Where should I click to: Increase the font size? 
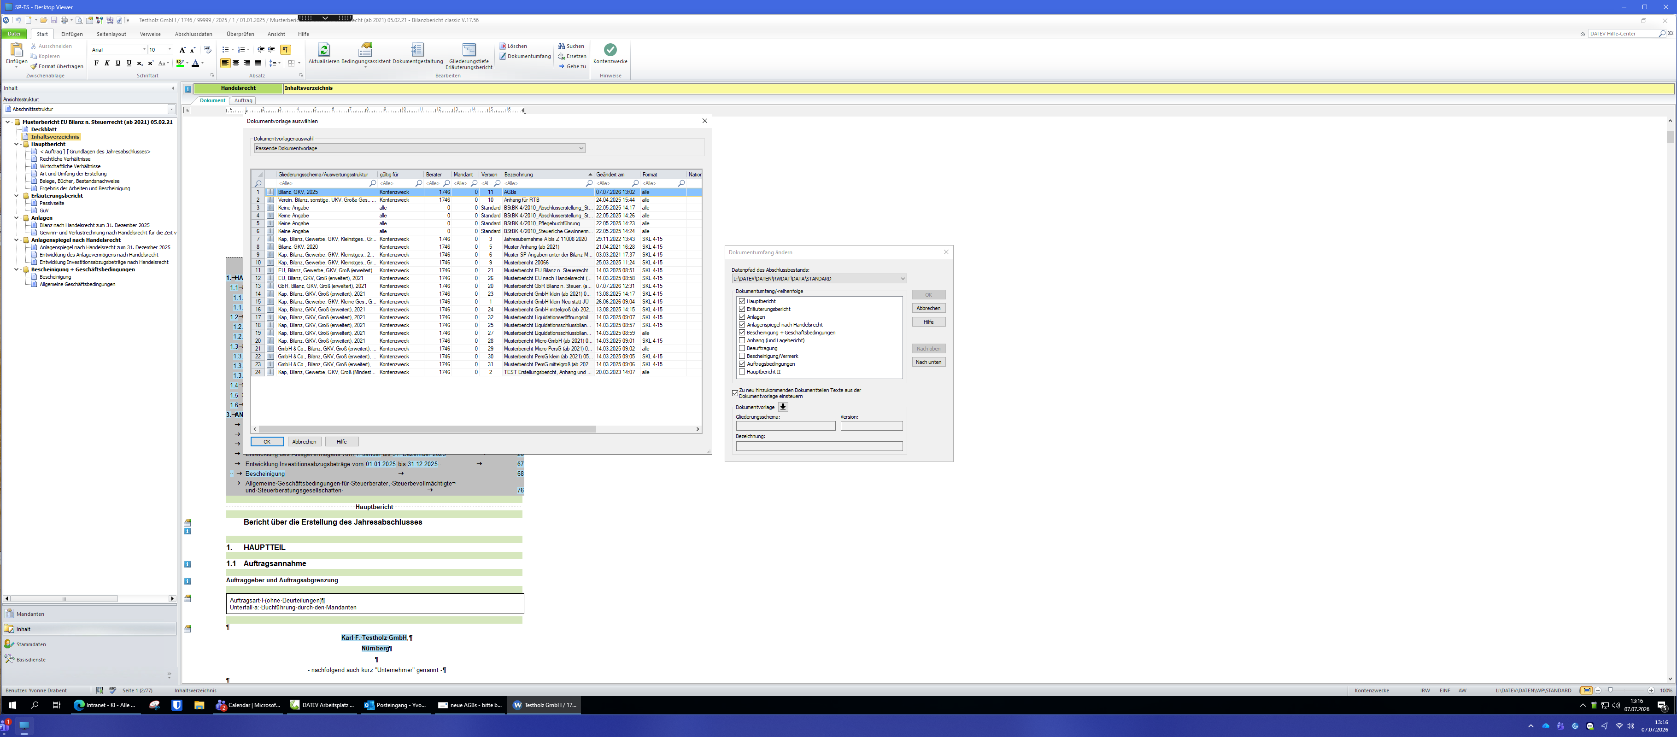pos(182,49)
